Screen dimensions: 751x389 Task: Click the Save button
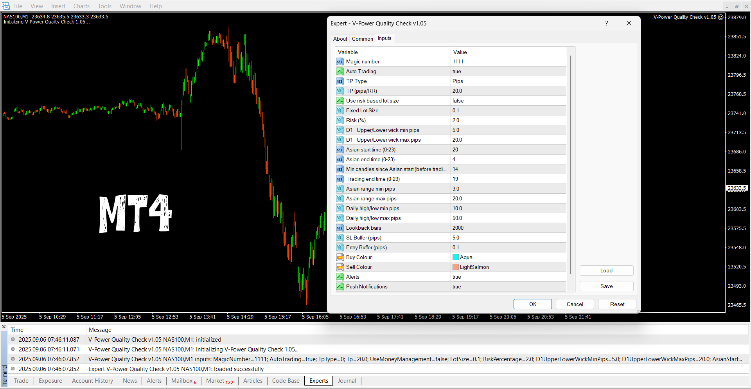606,286
